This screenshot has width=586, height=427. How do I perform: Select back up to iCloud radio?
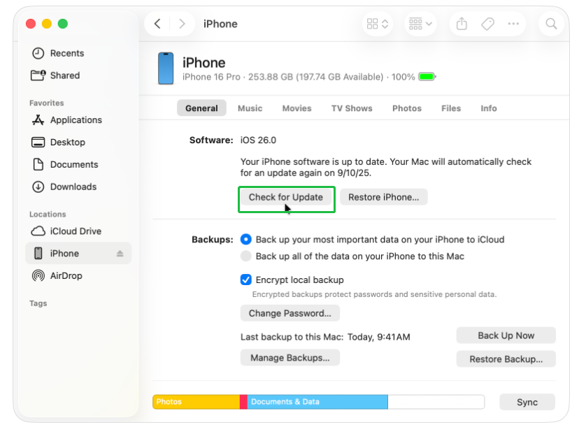(x=246, y=240)
